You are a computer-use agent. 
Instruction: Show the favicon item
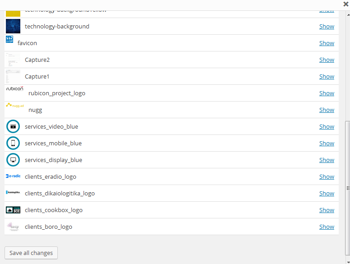(x=327, y=43)
